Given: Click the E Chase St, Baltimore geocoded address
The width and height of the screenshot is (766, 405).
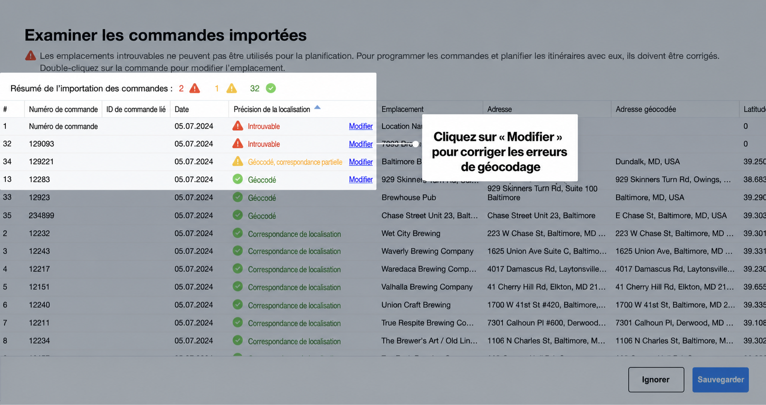Looking at the screenshot, I should click(671, 216).
